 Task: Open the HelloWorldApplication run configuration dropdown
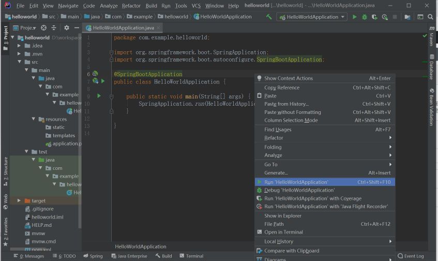312,17
